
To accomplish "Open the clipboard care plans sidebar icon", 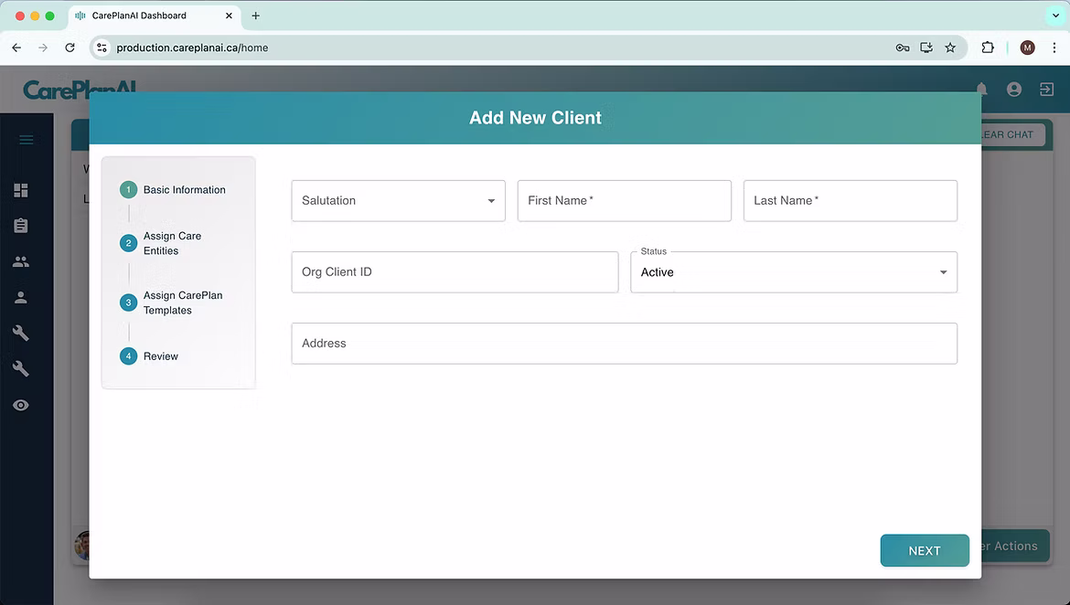I will (20, 225).
